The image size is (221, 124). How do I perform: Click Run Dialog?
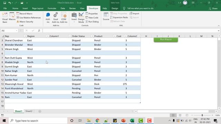(92, 22)
